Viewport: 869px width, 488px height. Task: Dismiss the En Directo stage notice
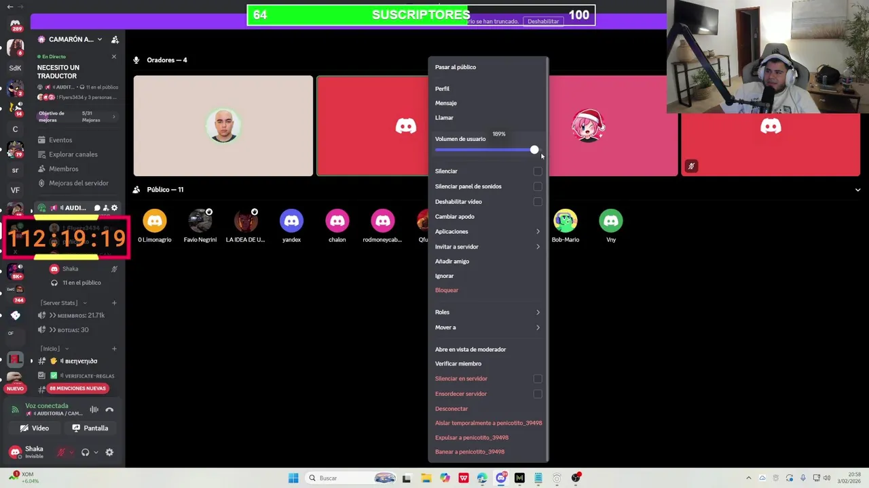pyautogui.click(x=114, y=56)
